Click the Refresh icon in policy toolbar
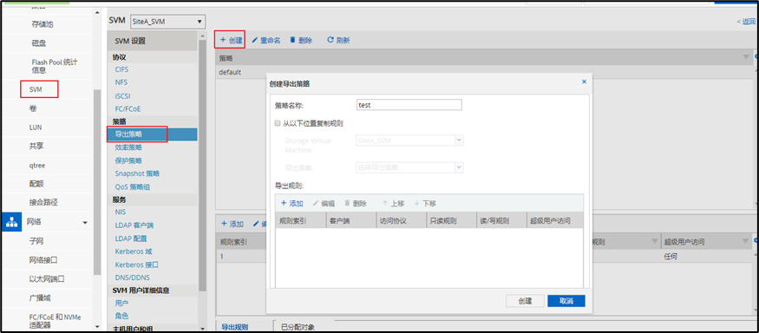759x333 pixels. tap(330, 40)
